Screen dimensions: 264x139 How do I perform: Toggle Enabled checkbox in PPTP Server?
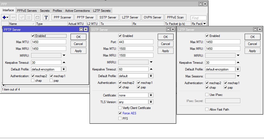[33, 36]
